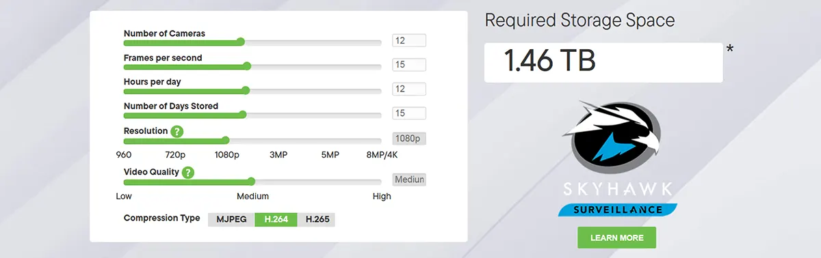Screen dimensions: 821x258
Task: Click the Resolution help question-mark icon
Action: 177,131
